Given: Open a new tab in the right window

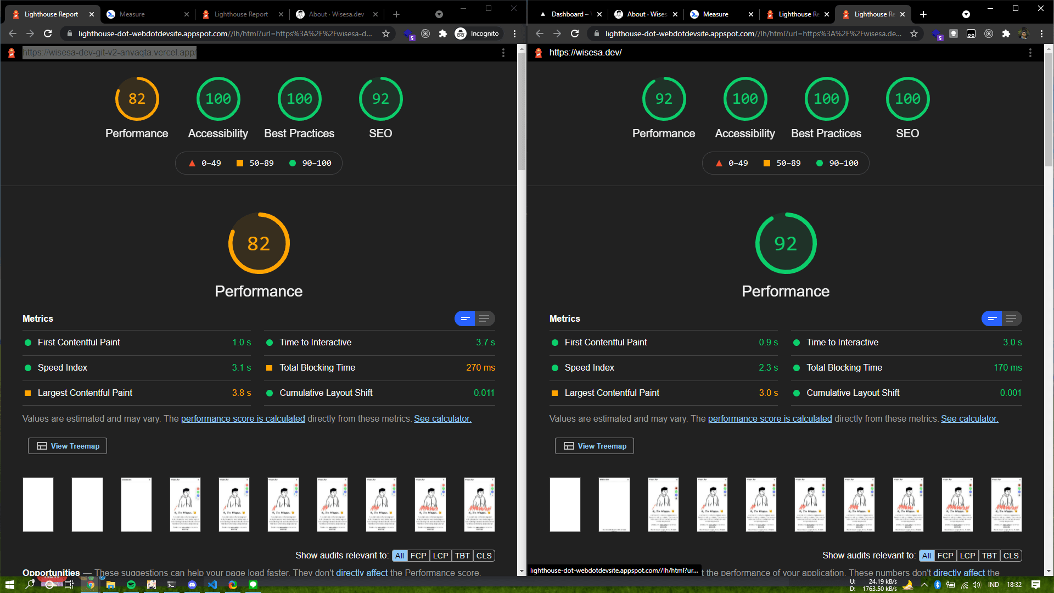Looking at the screenshot, I should click(923, 14).
